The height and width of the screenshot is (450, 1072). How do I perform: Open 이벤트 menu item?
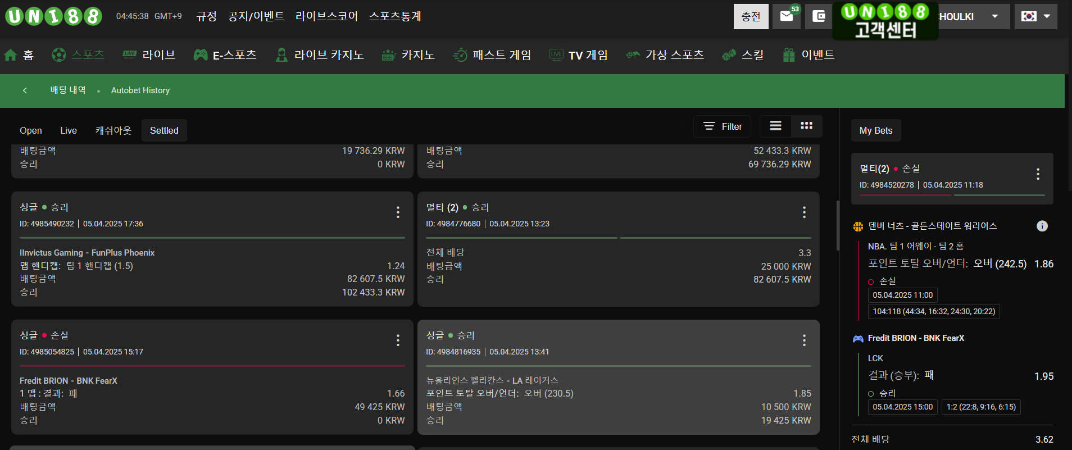(x=818, y=54)
